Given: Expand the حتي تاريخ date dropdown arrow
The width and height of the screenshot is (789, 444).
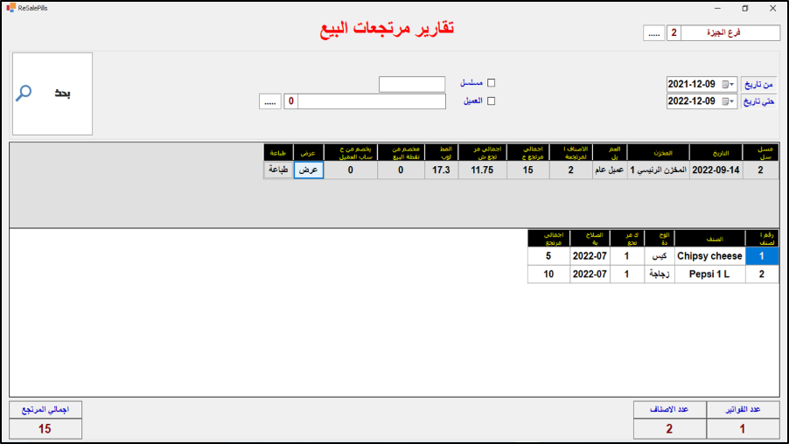Looking at the screenshot, I should tap(733, 101).
